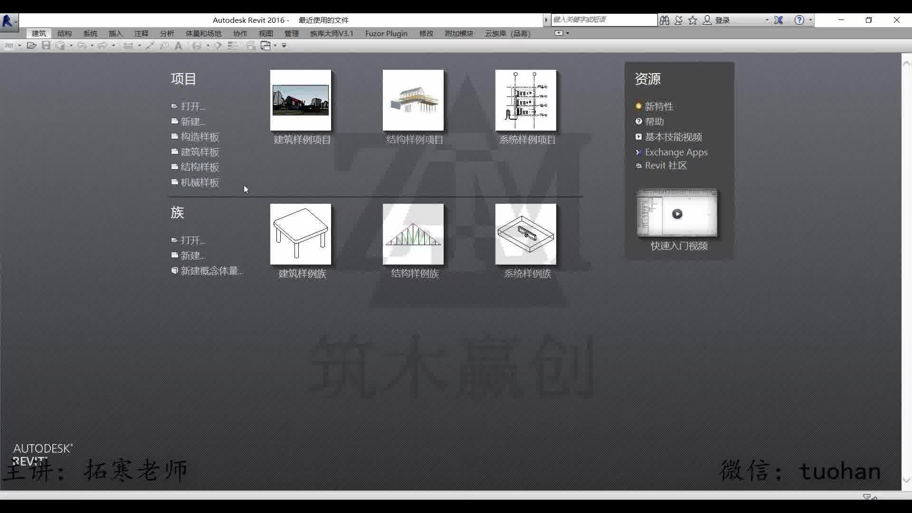Click the Undo arrow icon
The width and height of the screenshot is (912, 513).
click(82, 46)
